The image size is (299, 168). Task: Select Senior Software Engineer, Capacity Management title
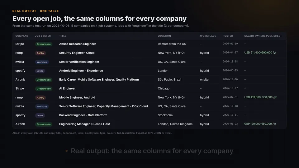click(x=103, y=106)
